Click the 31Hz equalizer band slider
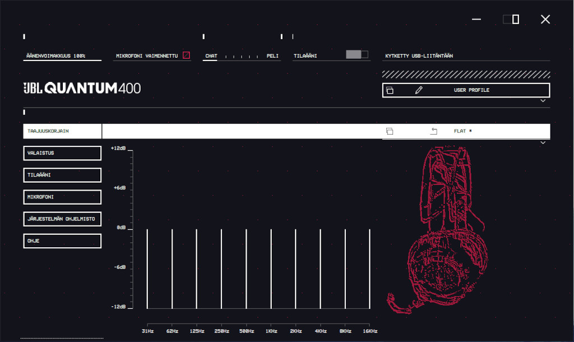The image size is (574, 342). (147, 269)
